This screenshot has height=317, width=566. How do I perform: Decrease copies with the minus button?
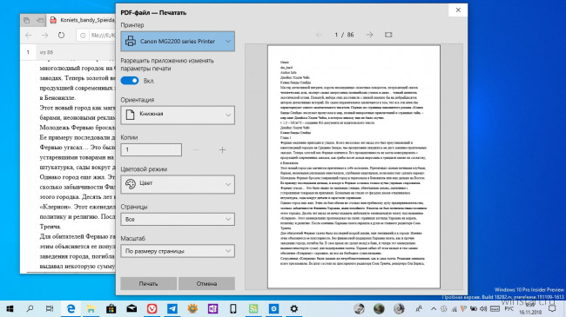tap(196, 149)
